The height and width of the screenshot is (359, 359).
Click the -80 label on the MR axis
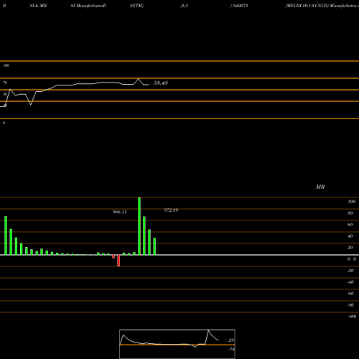pos(350,305)
